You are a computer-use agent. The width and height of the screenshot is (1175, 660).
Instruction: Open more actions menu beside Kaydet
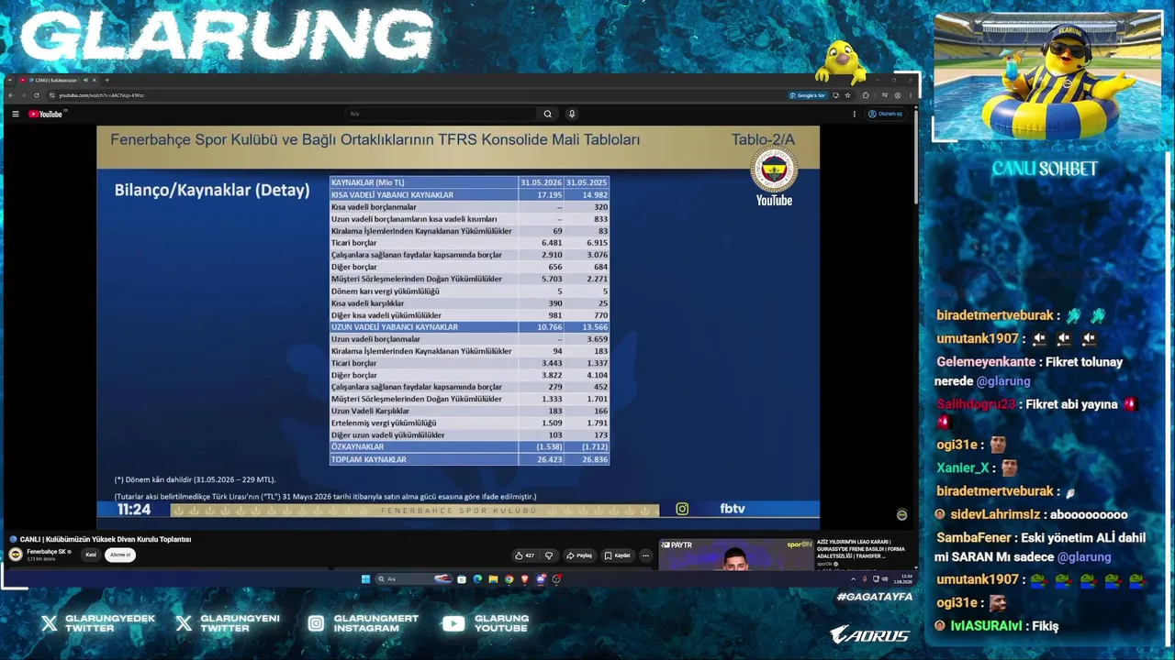[645, 555]
